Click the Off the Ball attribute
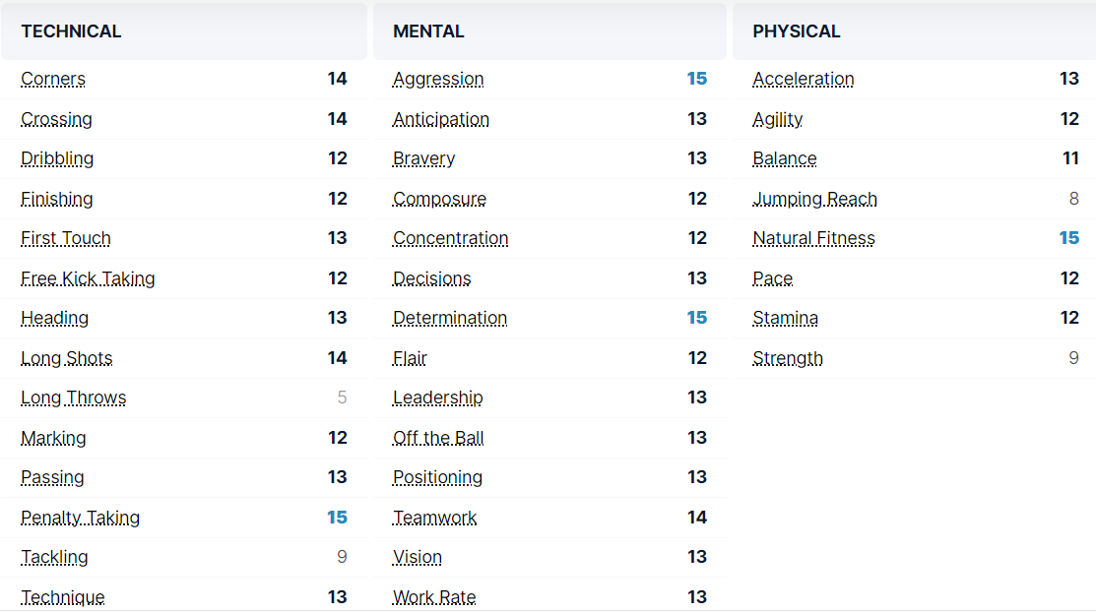This screenshot has width=1096, height=612. [x=438, y=438]
